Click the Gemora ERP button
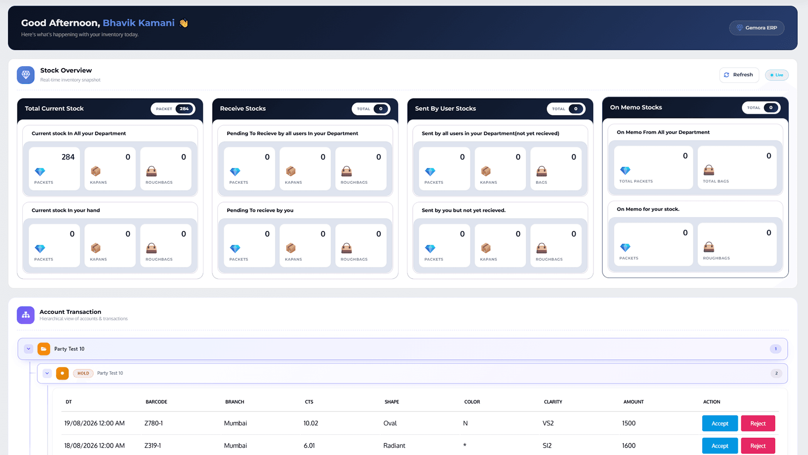Image resolution: width=808 pixels, height=455 pixels. coord(757,28)
